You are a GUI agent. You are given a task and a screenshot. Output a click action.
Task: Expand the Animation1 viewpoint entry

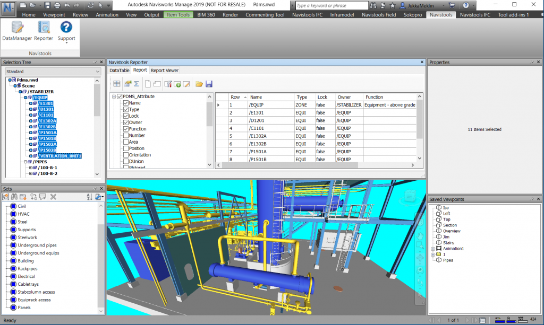(434, 248)
